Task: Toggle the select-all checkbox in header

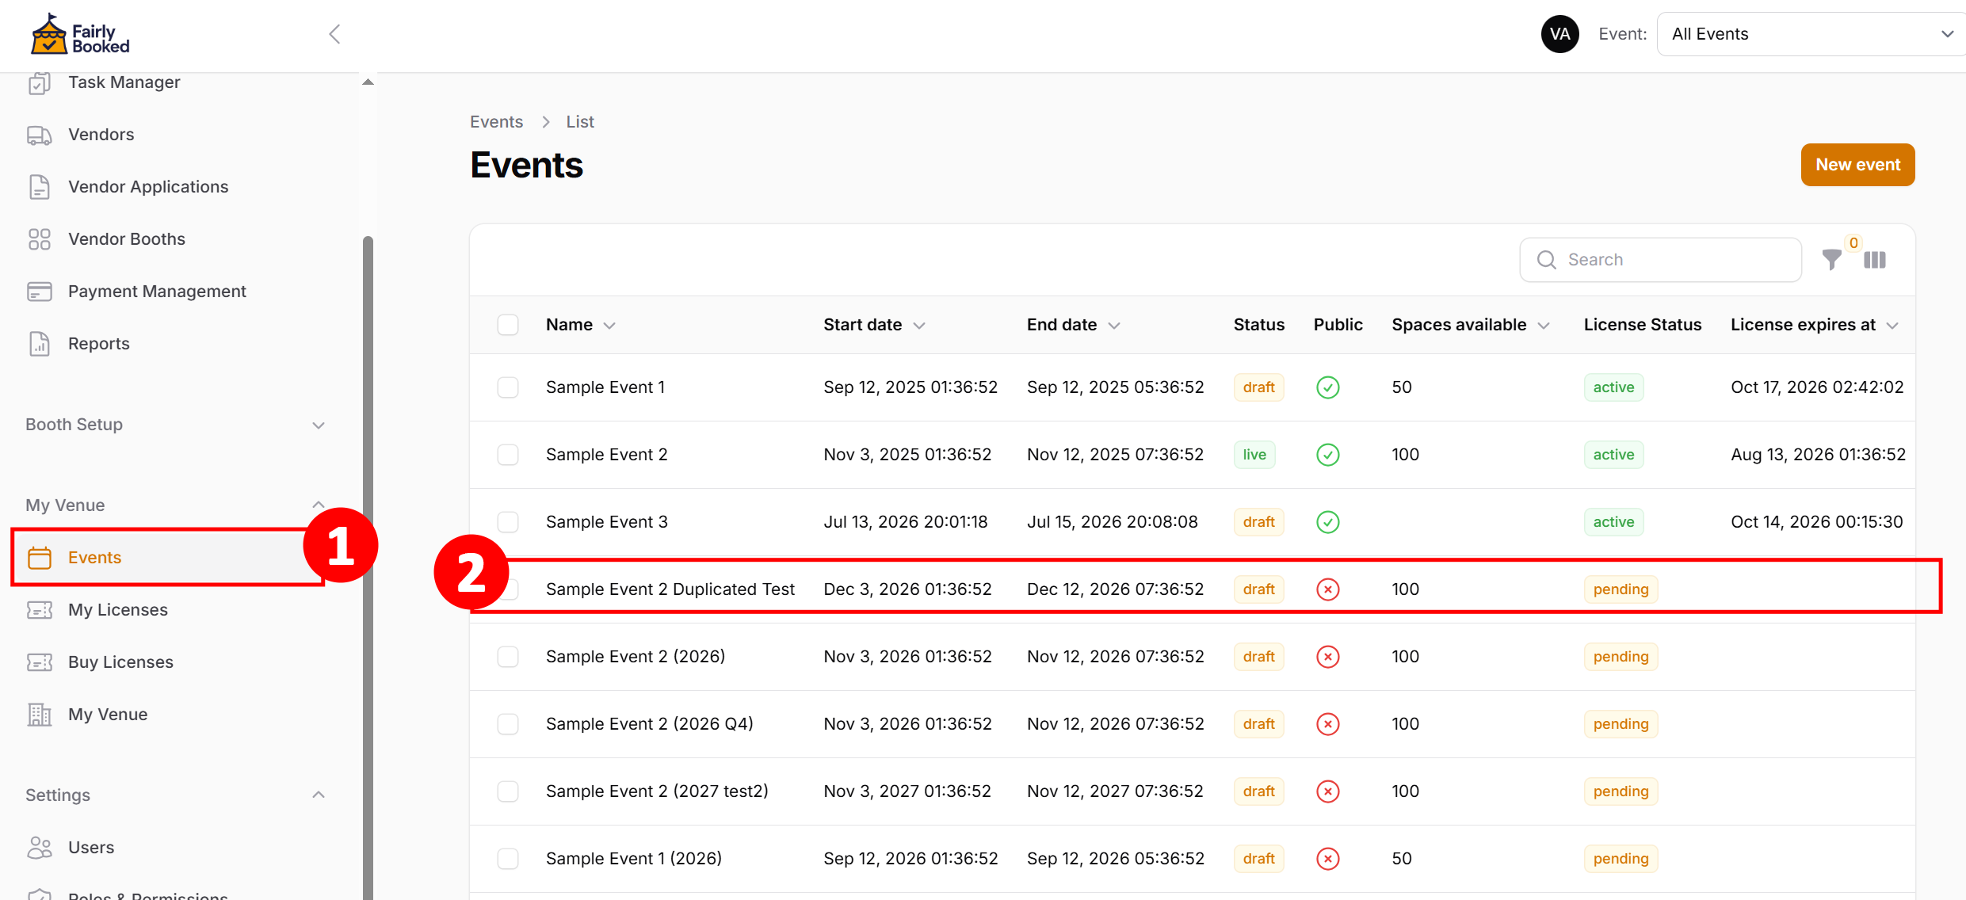Action: click(x=508, y=325)
